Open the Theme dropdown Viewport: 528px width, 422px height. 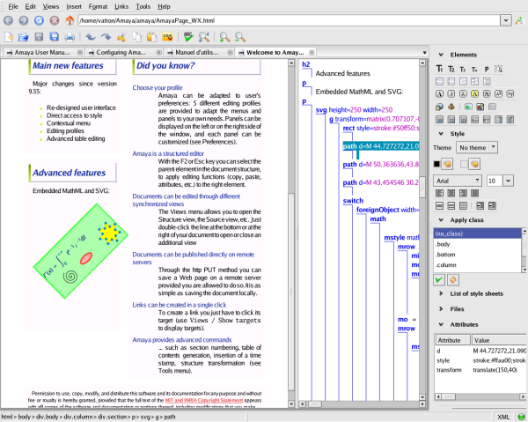pos(478,147)
